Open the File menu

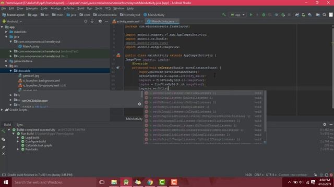coord(4,8)
